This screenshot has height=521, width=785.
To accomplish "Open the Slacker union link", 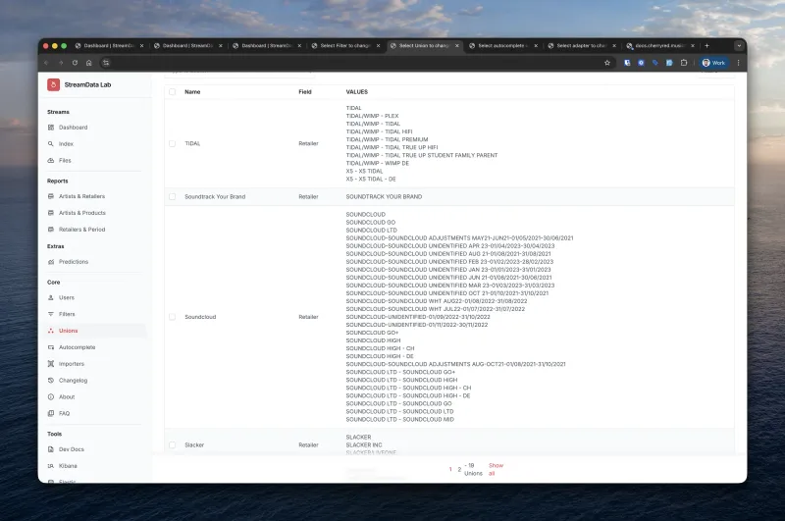I will click(194, 444).
